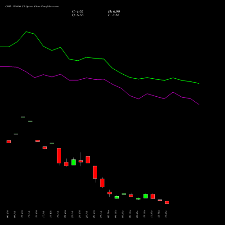Click the chart title text at top
The image size is (225, 225).
(x=32, y=7)
